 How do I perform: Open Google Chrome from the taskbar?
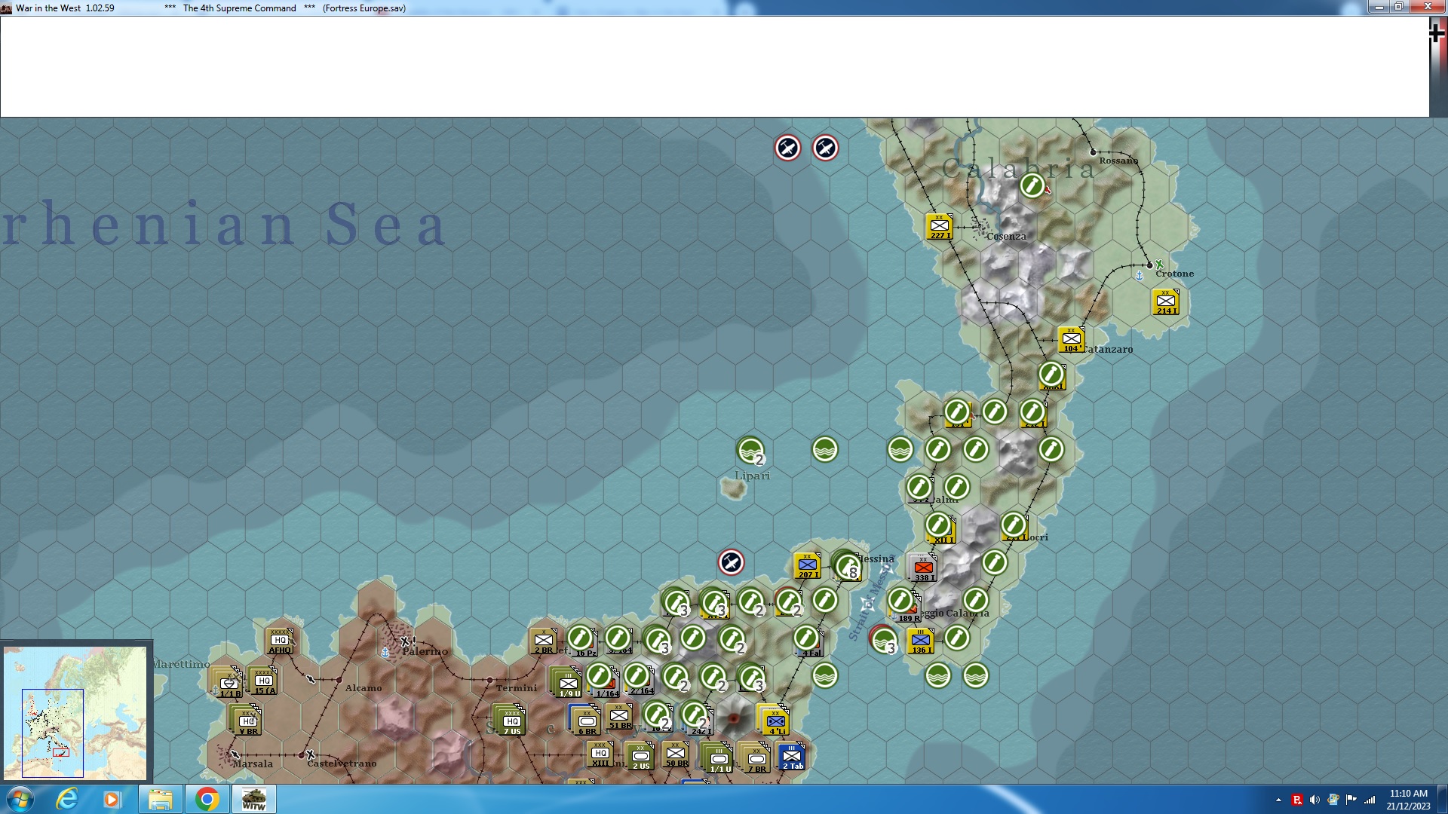[207, 799]
